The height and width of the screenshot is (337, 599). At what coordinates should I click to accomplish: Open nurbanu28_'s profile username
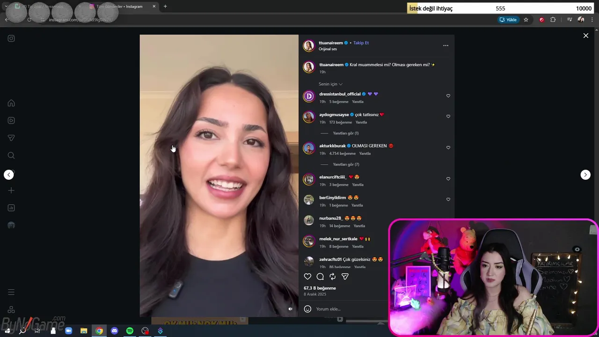(331, 218)
